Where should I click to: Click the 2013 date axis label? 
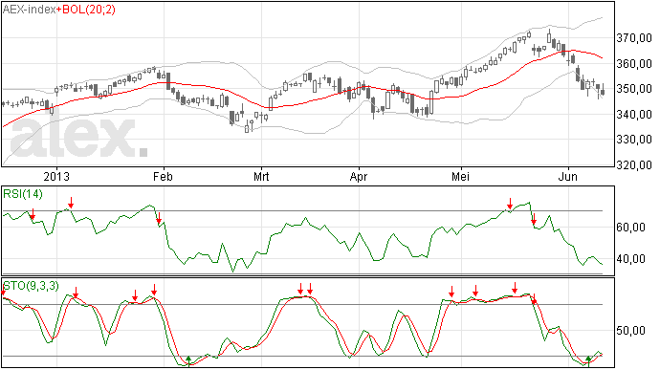[56, 176]
